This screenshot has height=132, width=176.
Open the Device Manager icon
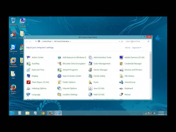click(90, 70)
